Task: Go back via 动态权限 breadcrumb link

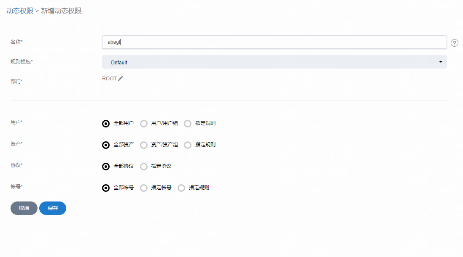Action: click(x=20, y=11)
